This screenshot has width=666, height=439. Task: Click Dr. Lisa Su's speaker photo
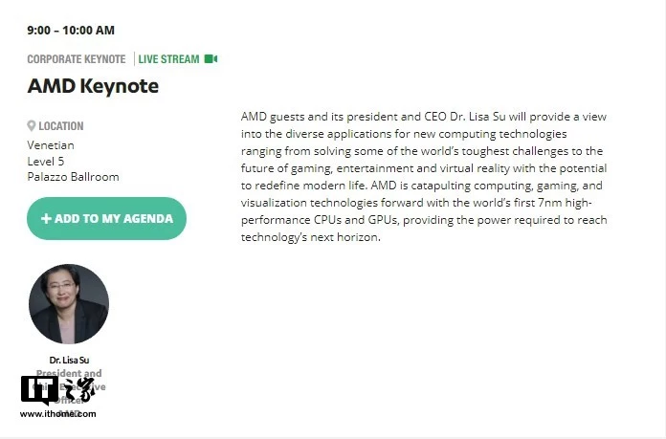point(69,304)
